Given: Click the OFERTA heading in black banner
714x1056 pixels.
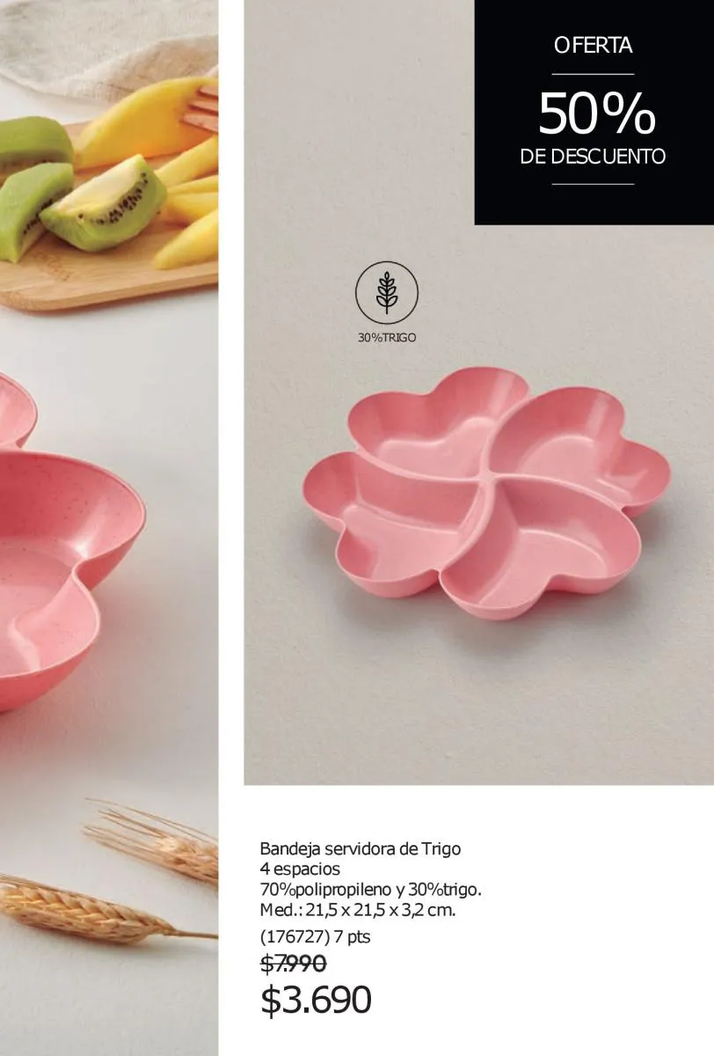Looking at the screenshot, I should (x=594, y=46).
